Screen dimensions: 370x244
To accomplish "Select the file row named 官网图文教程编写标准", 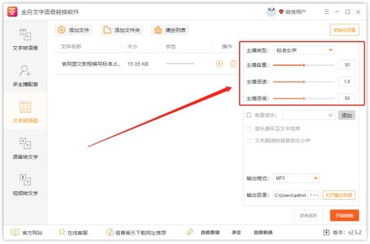I will [147, 64].
